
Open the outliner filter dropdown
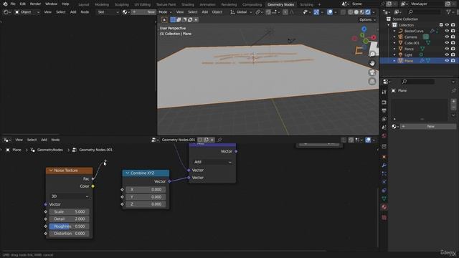coord(450,12)
